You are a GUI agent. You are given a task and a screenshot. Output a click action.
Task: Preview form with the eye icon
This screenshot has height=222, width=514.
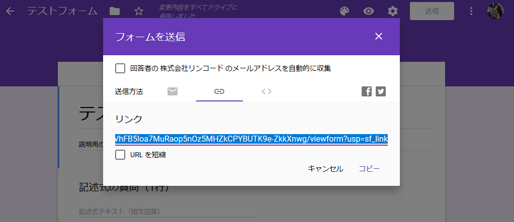click(369, 12)
